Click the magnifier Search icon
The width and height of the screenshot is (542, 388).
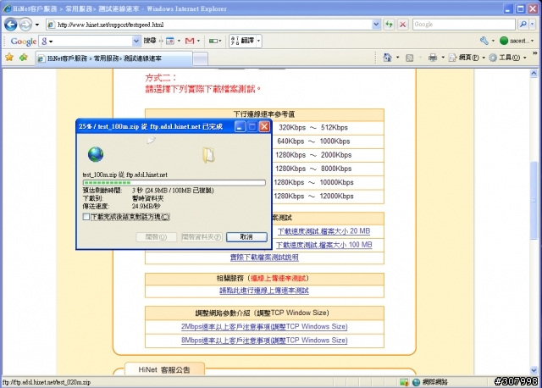(523, 25)
